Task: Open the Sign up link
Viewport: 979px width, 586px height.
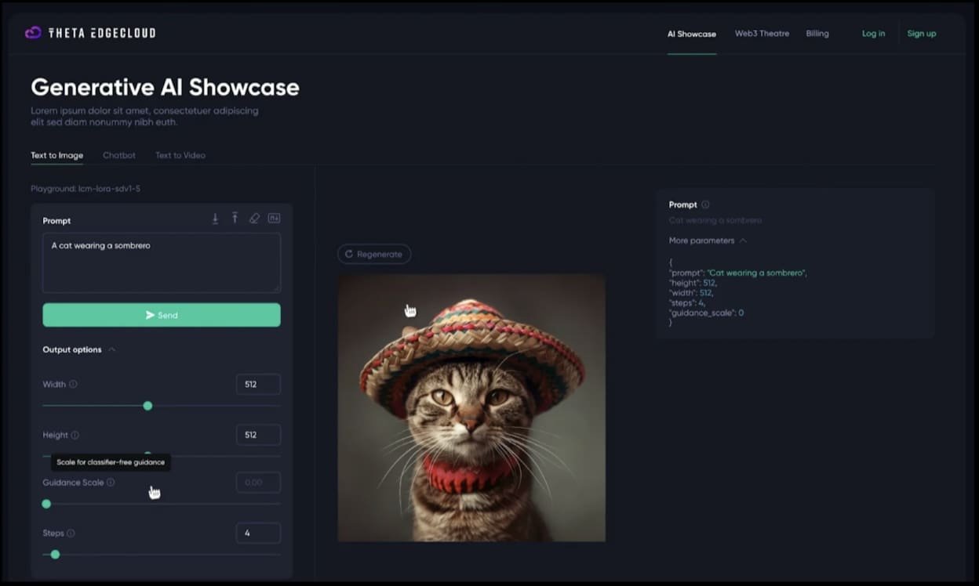Action: point(921,34)
